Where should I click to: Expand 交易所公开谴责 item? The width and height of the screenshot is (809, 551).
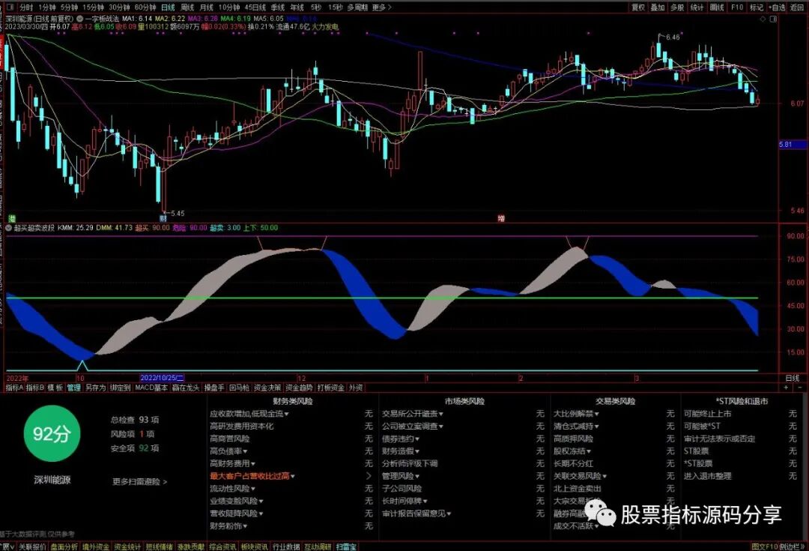point(412,414)
